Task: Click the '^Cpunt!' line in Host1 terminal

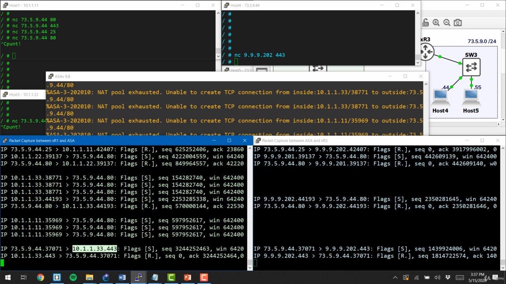Action: coord(11,44)
